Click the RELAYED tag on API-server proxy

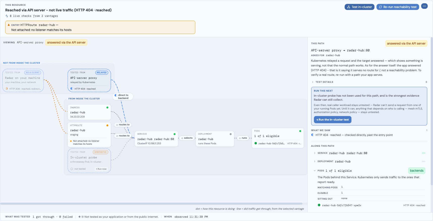click(x=102, y=72)
